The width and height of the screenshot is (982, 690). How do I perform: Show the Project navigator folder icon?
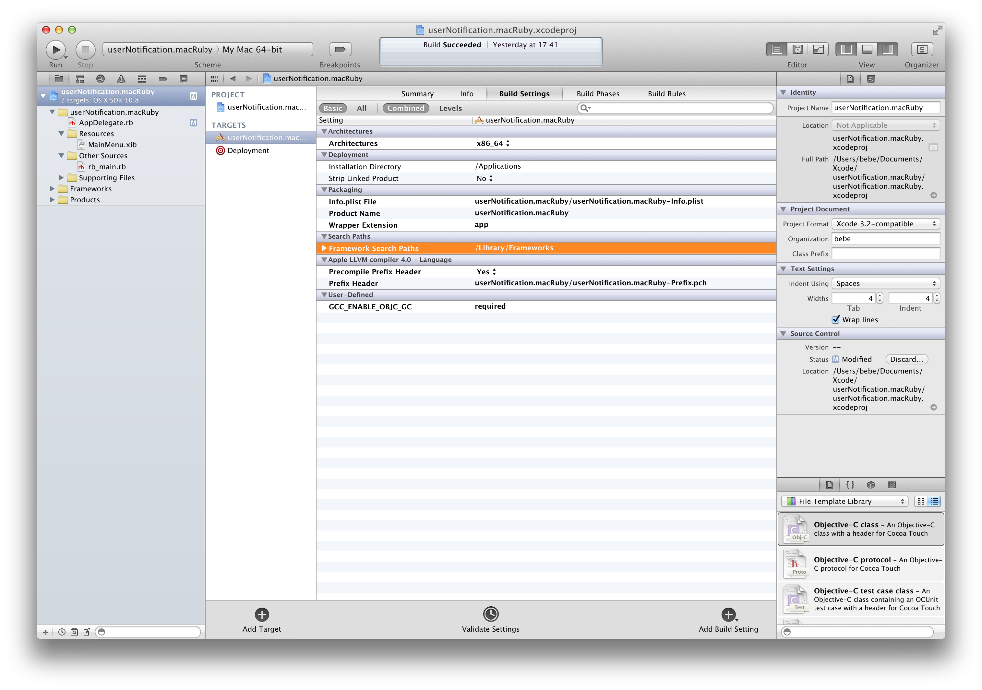[59, 79]
